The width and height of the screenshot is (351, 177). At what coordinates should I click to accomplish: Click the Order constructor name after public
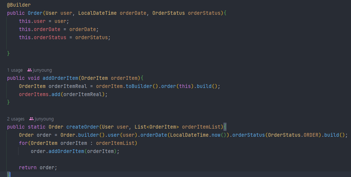point(35,13)
